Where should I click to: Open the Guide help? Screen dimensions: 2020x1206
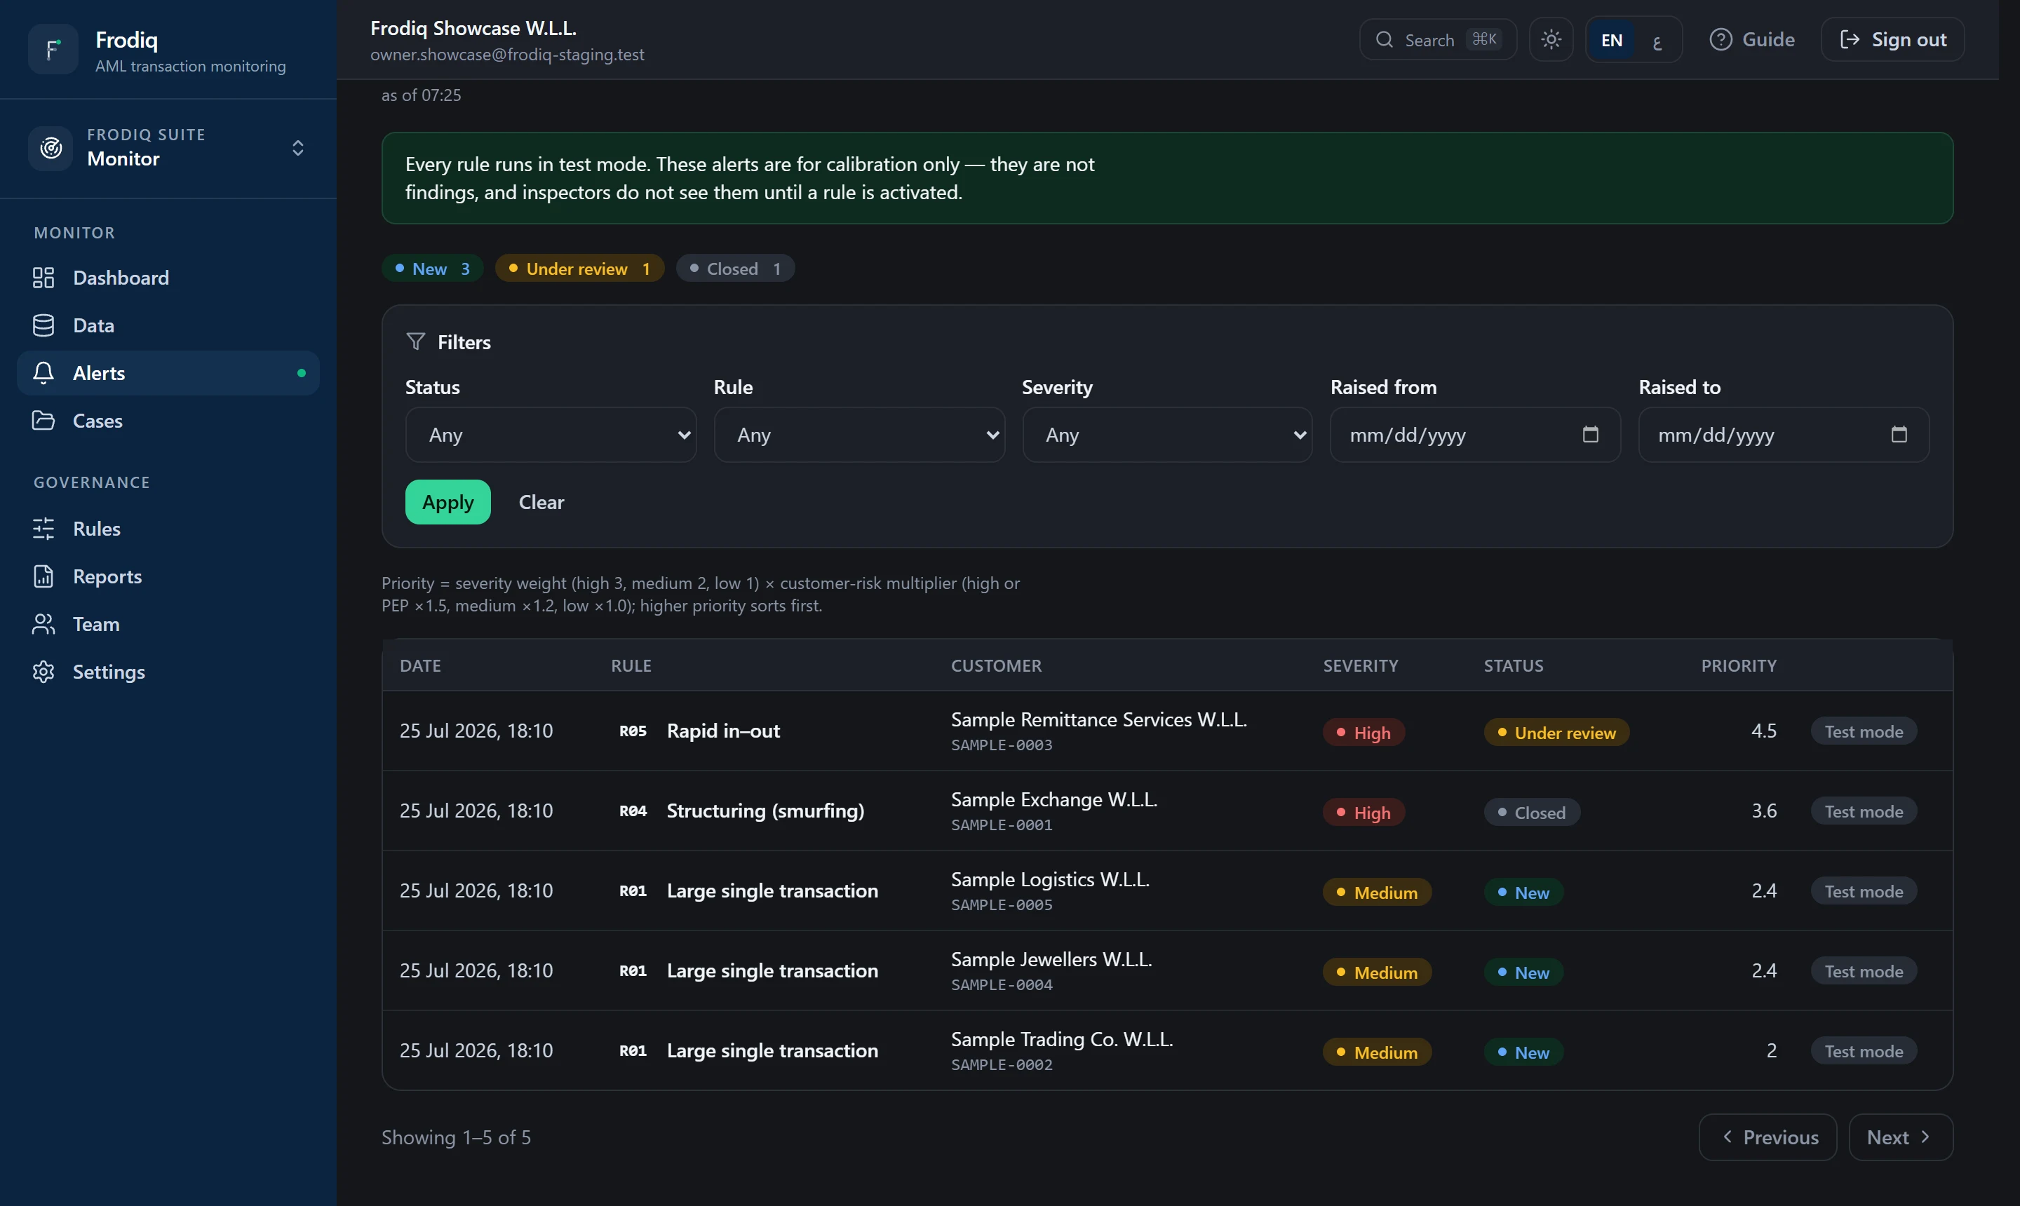[x=1752, y=40]
